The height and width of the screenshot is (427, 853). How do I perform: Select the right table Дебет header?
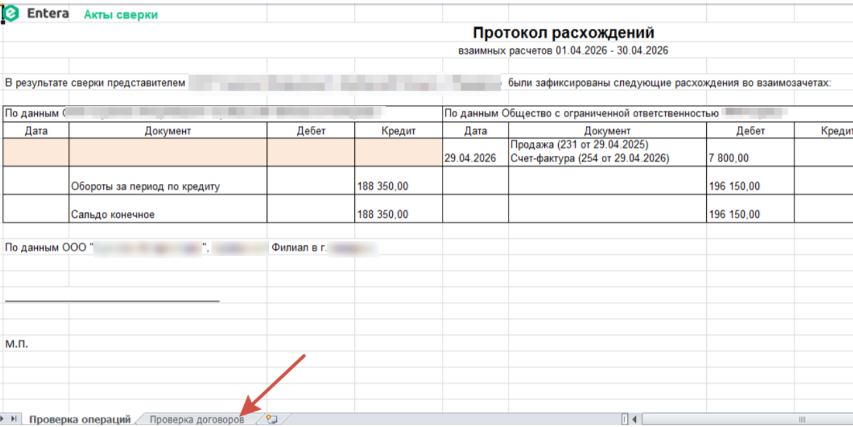750,130
